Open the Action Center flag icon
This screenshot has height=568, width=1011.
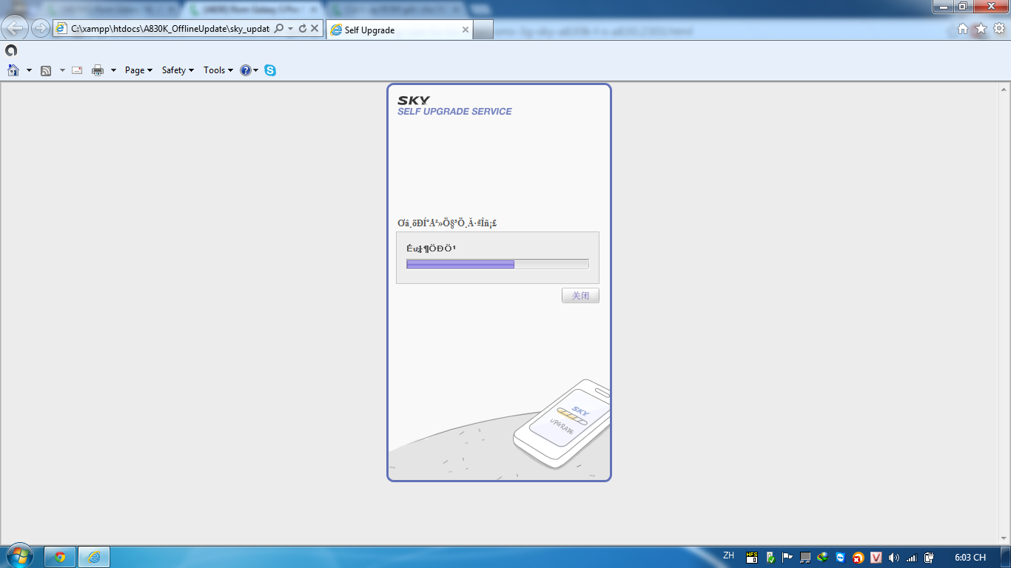[787, 558]
